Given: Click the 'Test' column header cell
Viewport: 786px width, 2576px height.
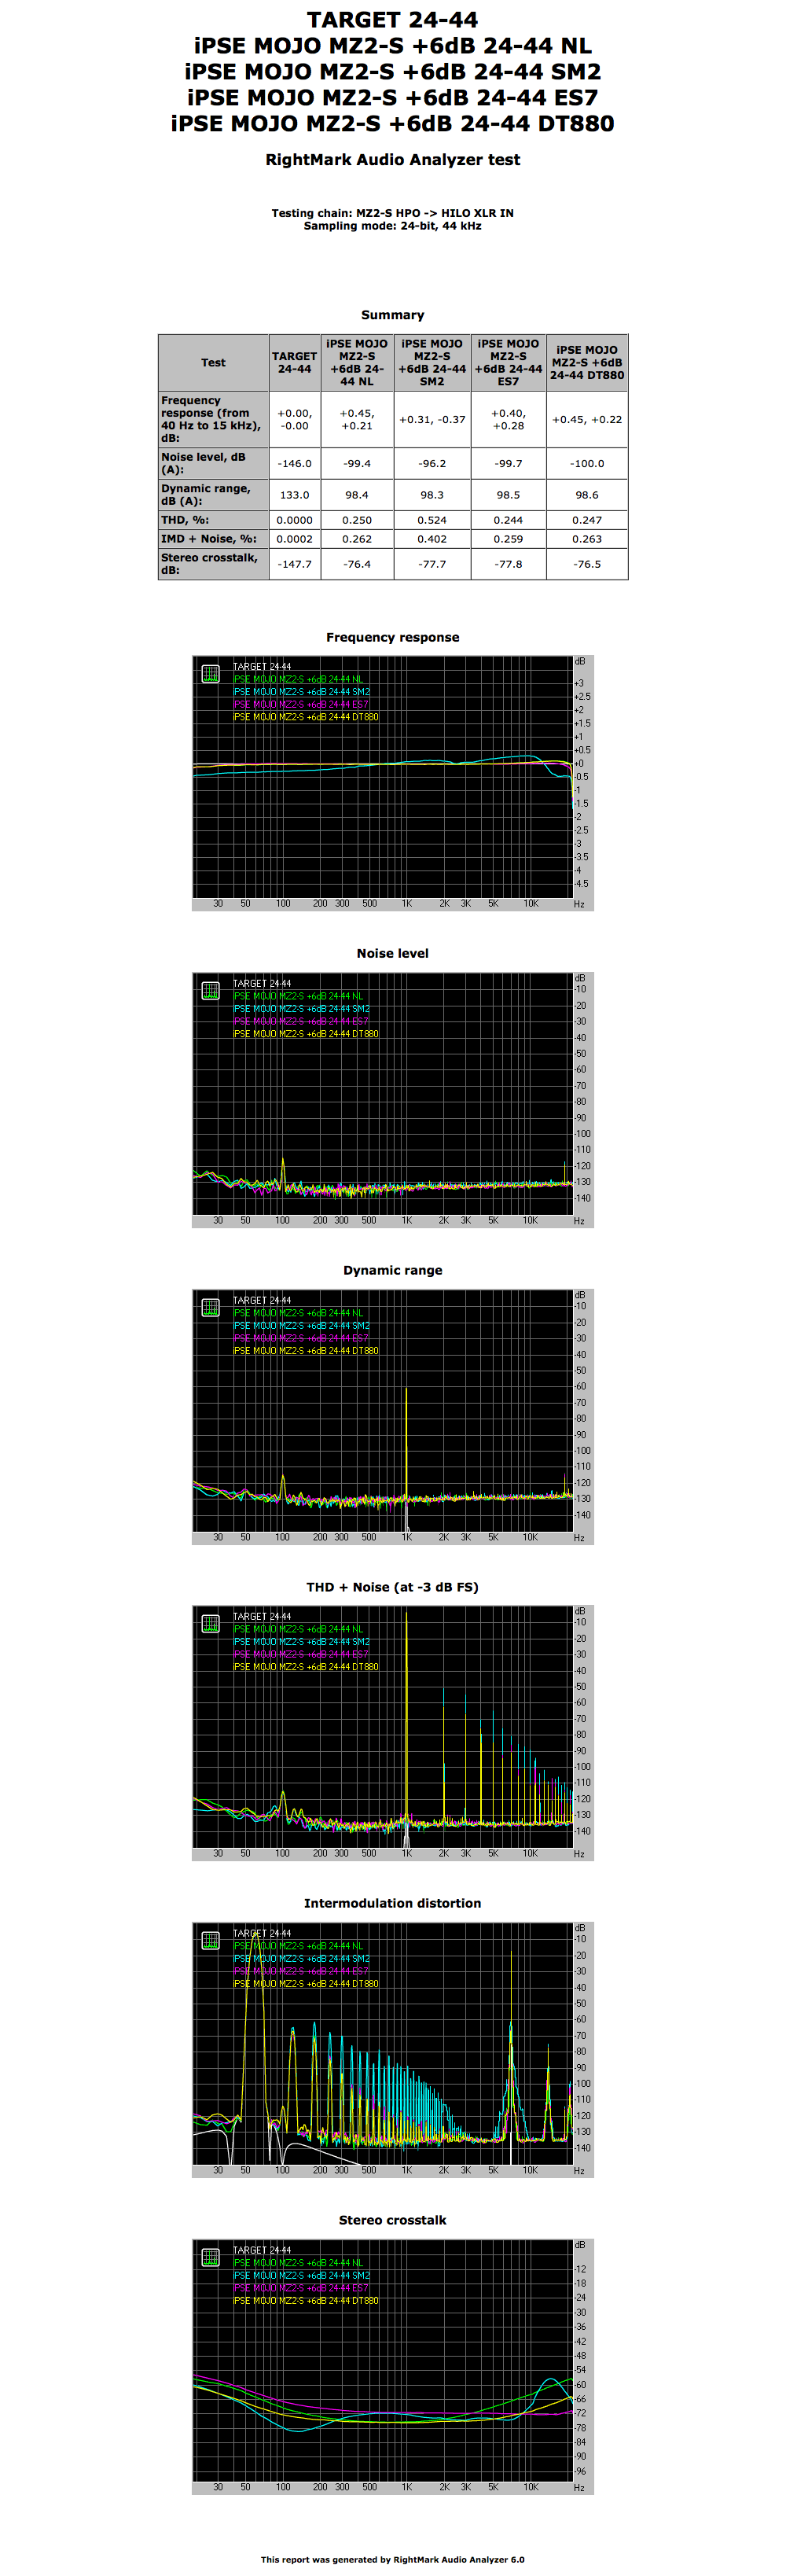Looking at the screenshot, I should pyautogui.click(x=213, y=363).
